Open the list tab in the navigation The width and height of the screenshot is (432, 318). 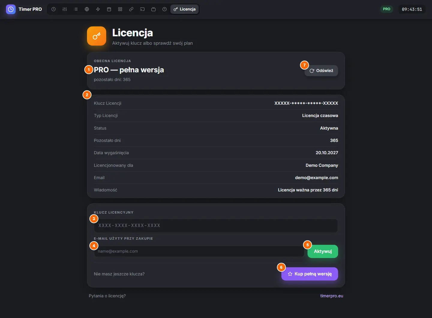click(x=76, y=9)
